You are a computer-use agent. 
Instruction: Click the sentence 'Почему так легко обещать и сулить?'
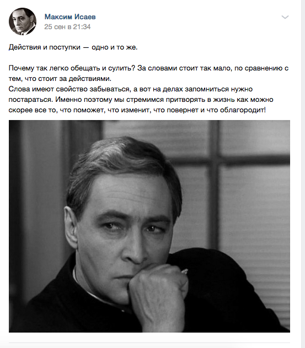72,68
